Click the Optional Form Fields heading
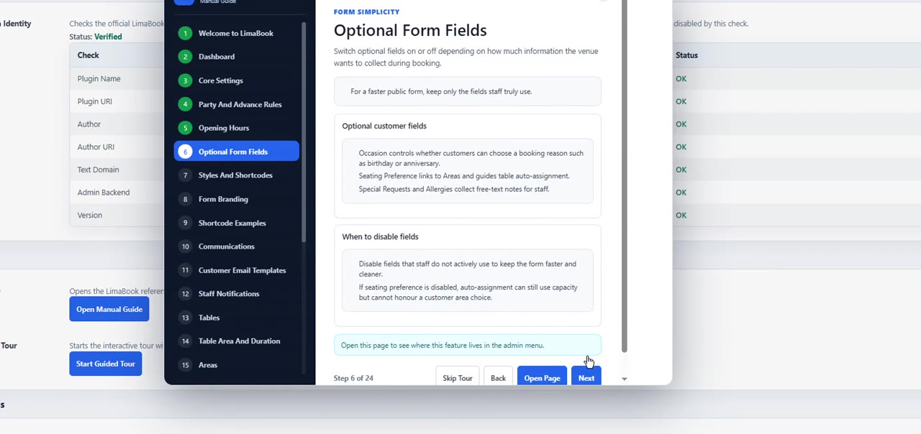The width and height of the screenshot is (921, 434). click(x=410, y=30)
